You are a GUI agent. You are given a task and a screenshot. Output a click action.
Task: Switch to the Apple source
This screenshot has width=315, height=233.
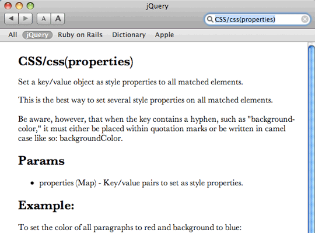164,35
